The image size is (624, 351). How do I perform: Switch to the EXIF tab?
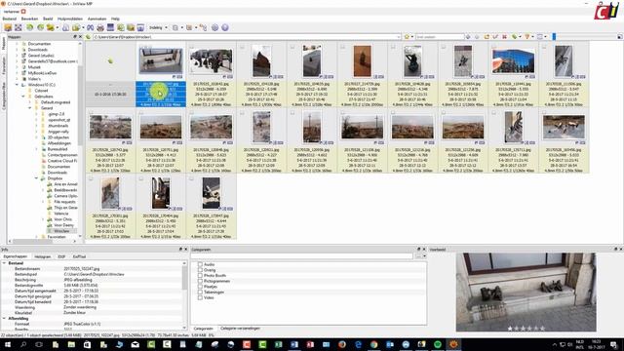[x=61, y=256]
